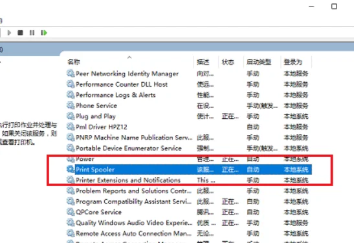Click This ... description of Printer Extensions
The width and height of the screenshot is (354, 243).
206,180
